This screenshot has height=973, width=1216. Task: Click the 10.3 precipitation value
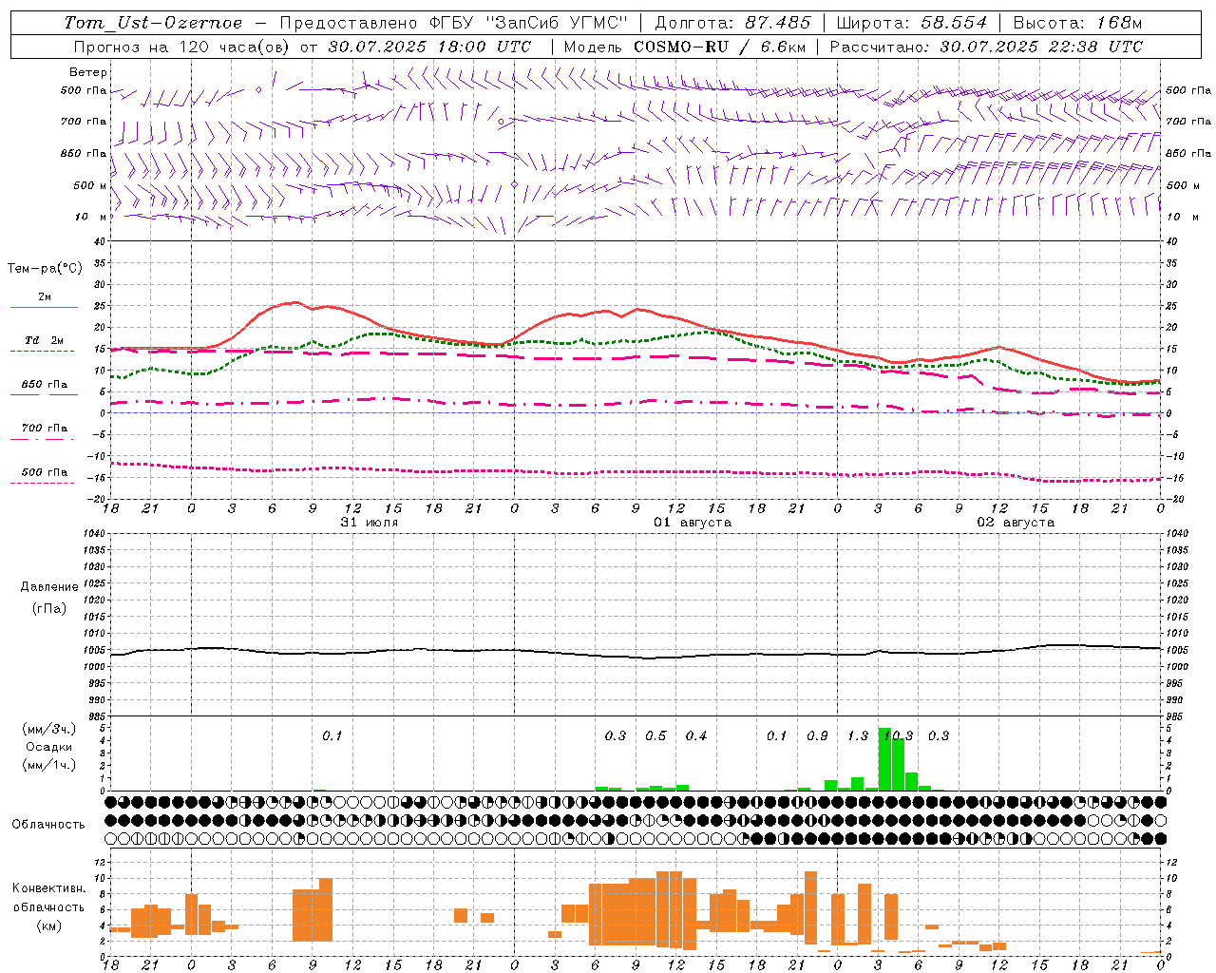898,736
